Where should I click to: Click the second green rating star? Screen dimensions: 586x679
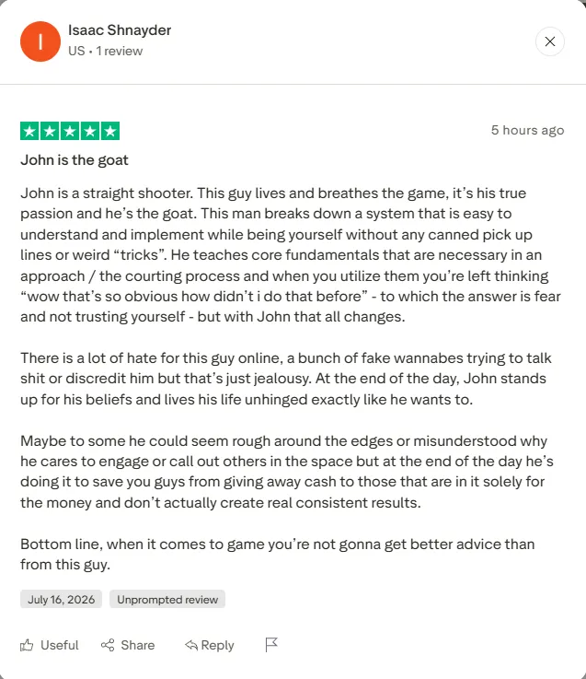(x=50, y=131)
